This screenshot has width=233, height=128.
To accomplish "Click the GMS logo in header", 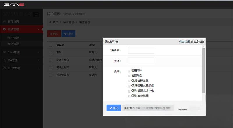I will [14, 5].
